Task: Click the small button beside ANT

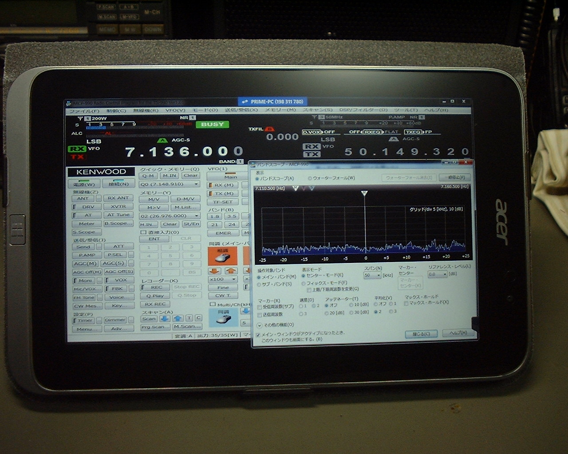Action: tap(99, 198)
